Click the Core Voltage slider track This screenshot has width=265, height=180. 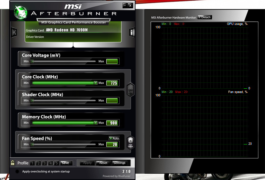[x=64, y=61]
